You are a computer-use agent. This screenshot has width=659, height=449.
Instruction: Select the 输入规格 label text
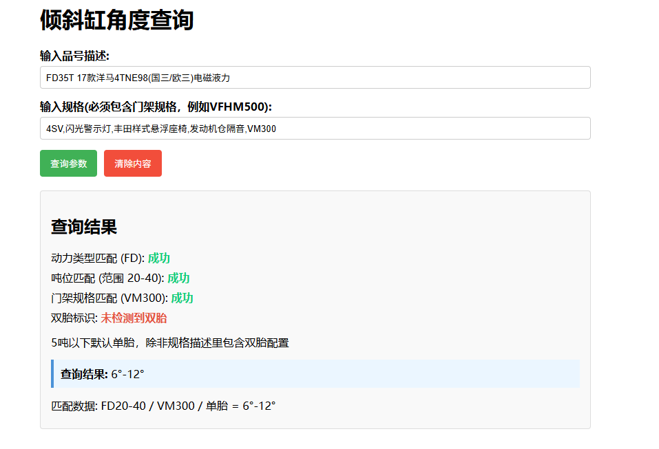(x=156, y=107)
